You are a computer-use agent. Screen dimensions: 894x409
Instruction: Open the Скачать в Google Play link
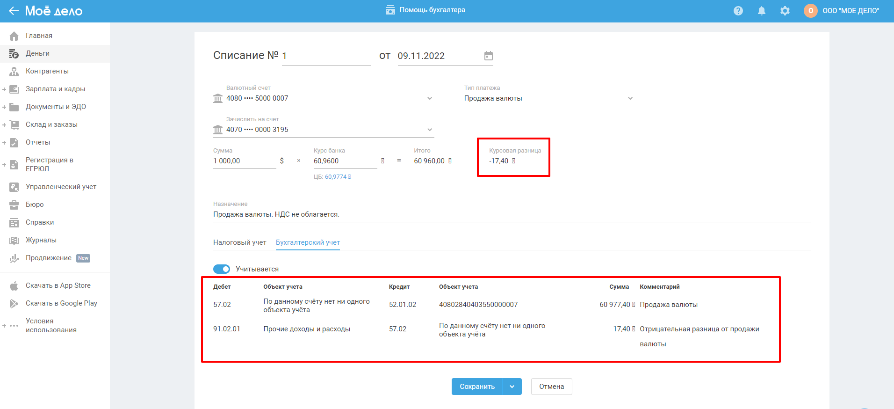point(61,303)
